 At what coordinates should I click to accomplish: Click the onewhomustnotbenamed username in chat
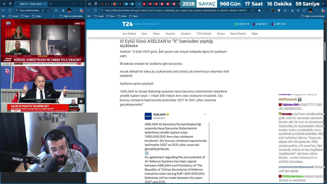(296, 167)
